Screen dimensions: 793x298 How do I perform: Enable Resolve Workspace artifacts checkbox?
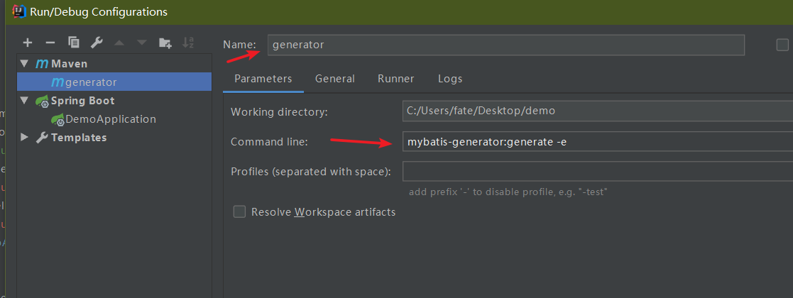point(239,211)
